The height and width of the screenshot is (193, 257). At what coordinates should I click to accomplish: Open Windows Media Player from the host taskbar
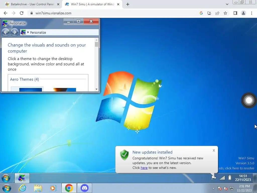click(x=53, y=188)
